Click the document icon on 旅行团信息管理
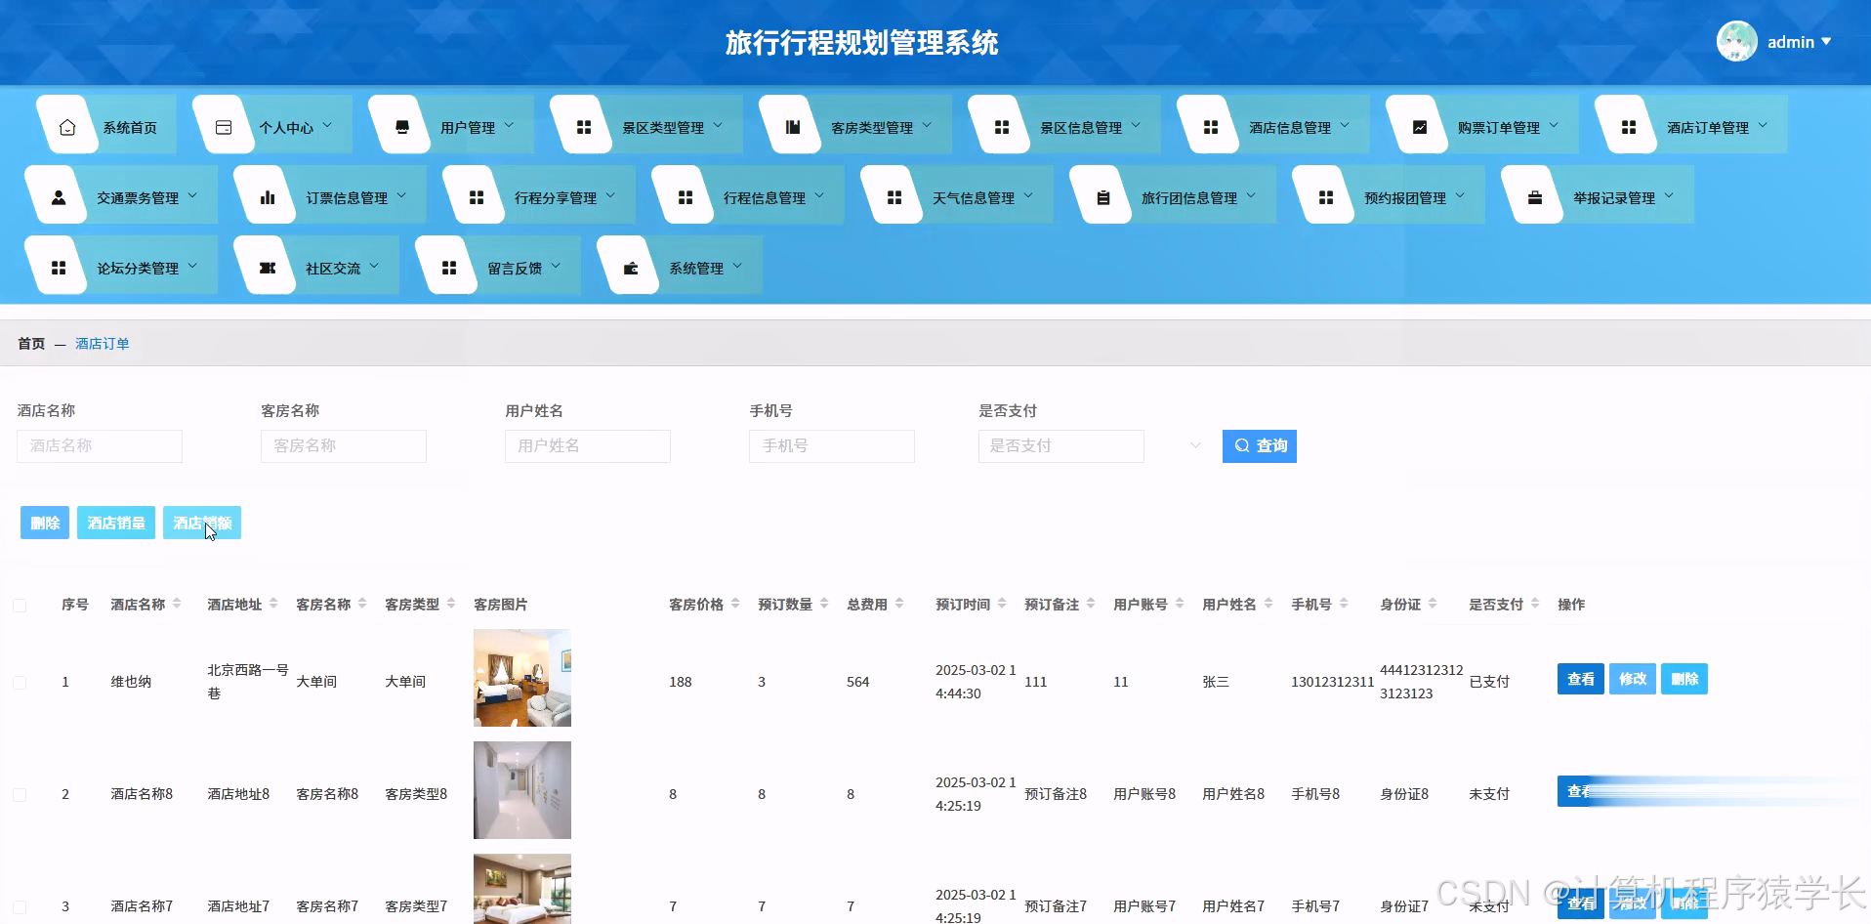 coord(1102,194)
